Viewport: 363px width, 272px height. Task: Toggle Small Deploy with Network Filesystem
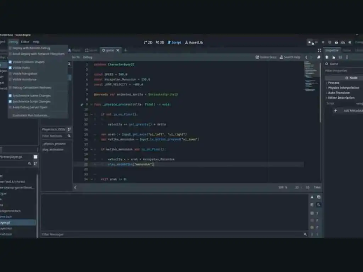38,54
